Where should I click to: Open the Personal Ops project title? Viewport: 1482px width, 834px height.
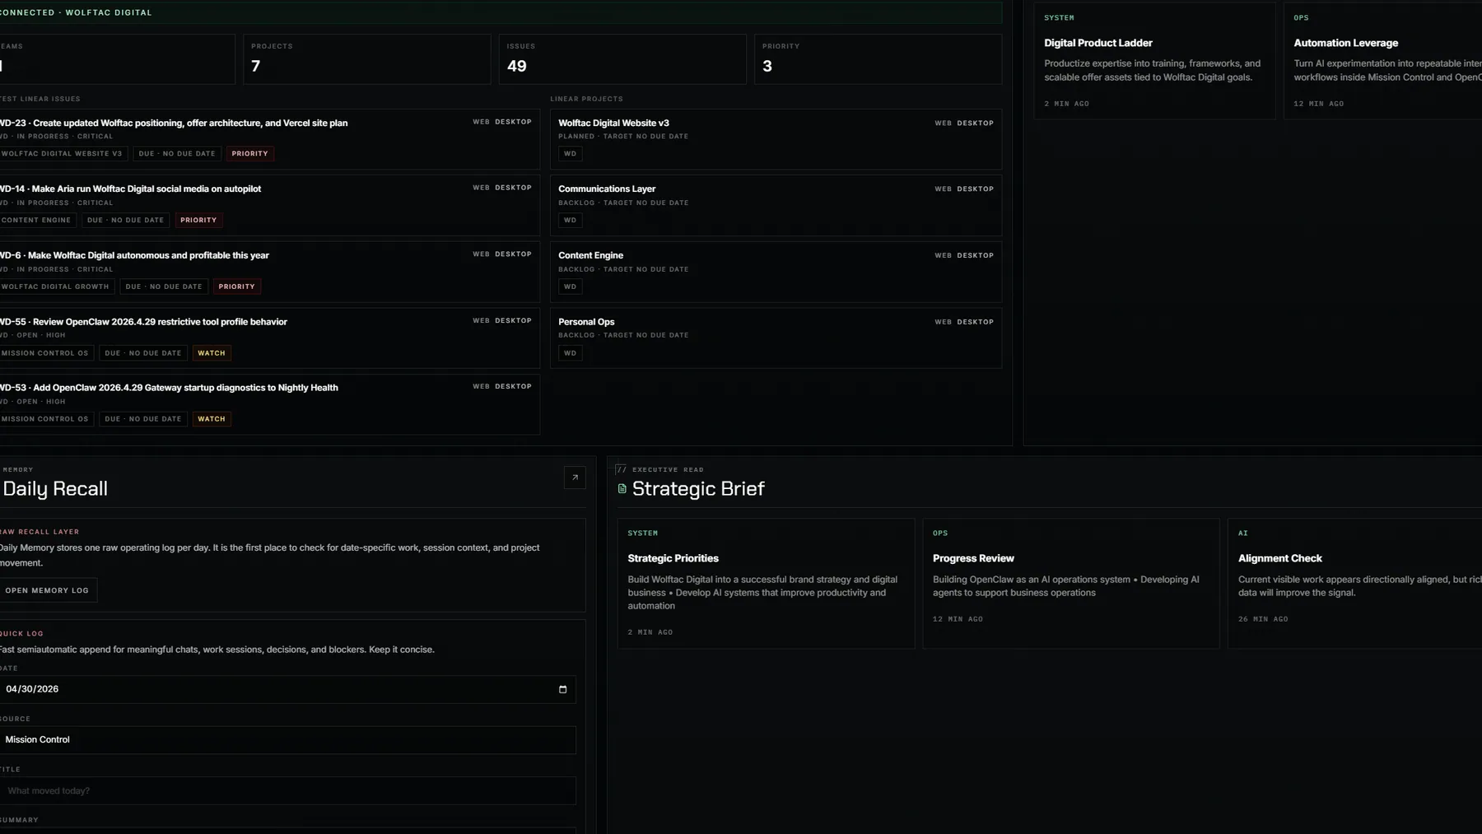[x=586, y=322]
